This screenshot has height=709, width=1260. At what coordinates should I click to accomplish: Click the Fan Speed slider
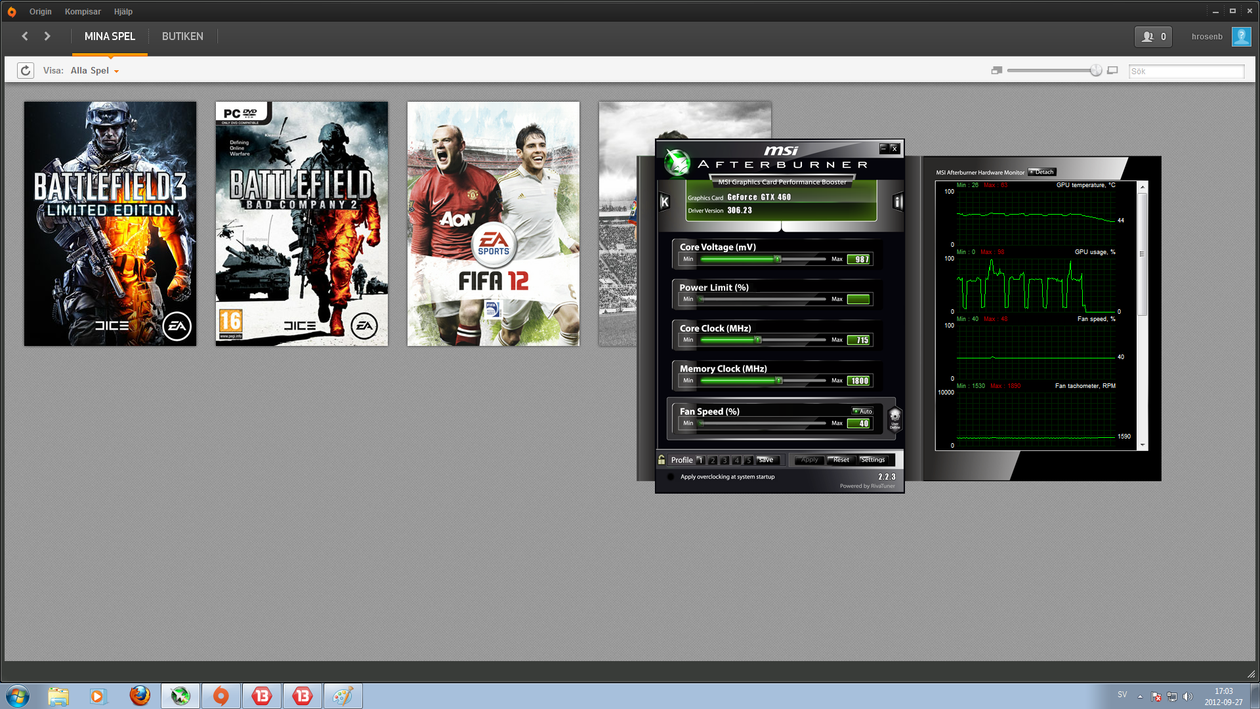(x=763, y=423)
